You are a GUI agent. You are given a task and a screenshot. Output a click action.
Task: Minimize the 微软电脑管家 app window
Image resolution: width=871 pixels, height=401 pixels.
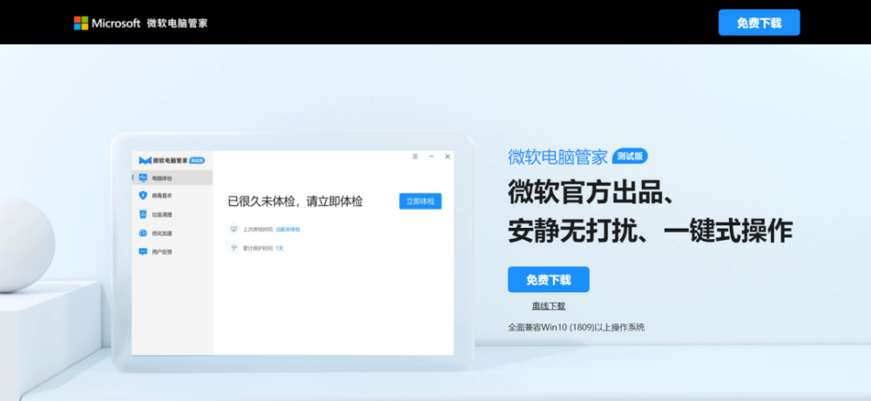431,157
